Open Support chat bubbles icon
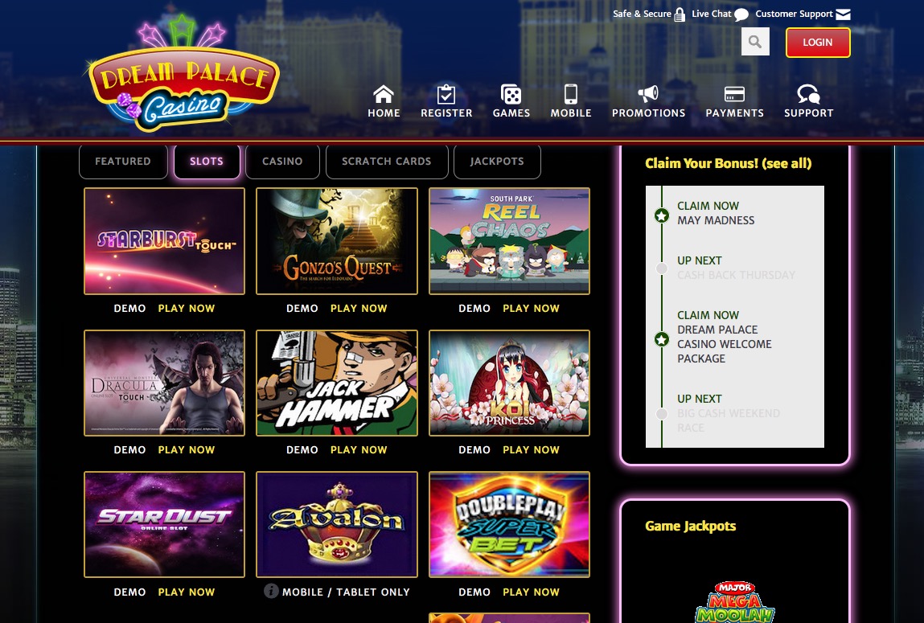The width and height of the screenshot is (924, 623). coord(808,94)
